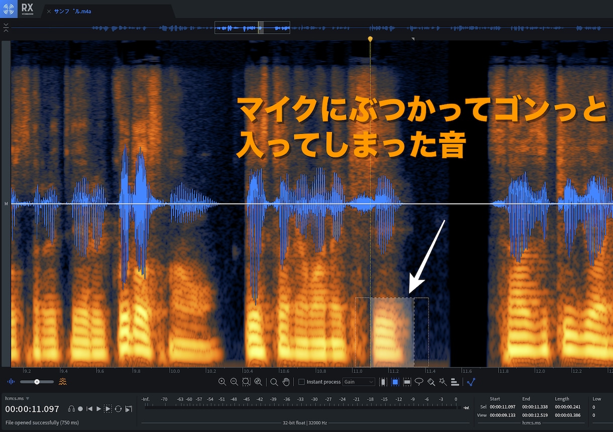Click the Play button
The height and width of the screenshot is (432, 613).
[98, 409]
